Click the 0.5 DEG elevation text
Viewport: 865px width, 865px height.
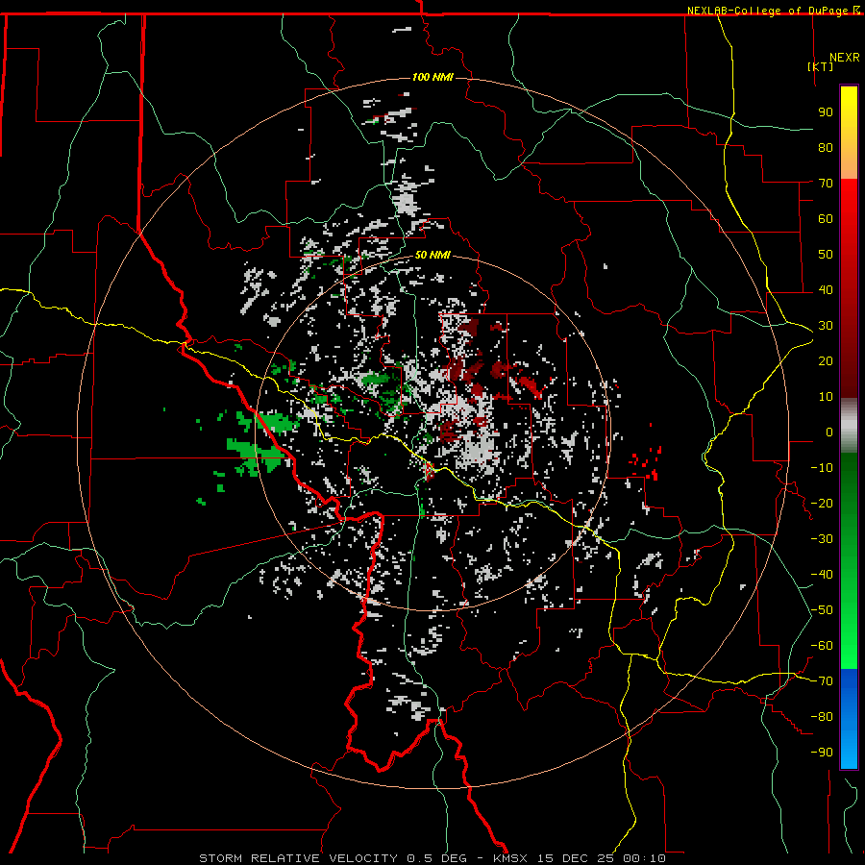point(437,858)
